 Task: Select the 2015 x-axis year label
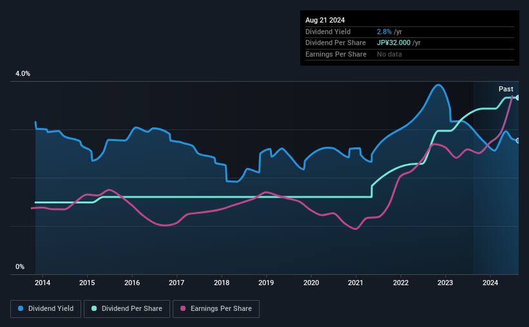pyautogui.click(x=87, y=282)
